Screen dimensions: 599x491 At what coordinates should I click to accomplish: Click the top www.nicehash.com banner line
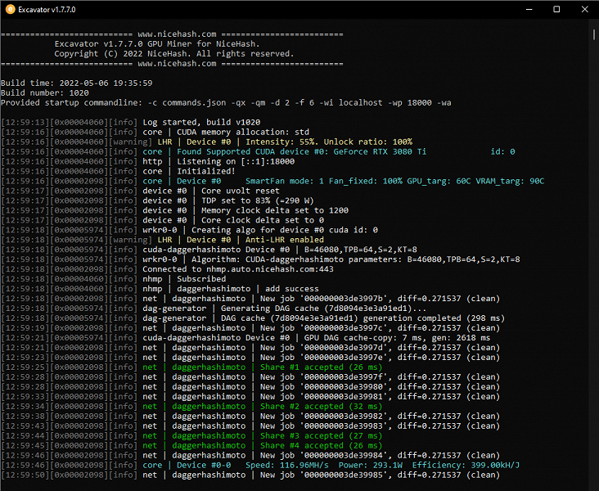[178, 34]
